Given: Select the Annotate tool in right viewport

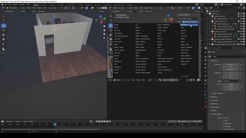Looking at the screenshot, I should point(111,44).
